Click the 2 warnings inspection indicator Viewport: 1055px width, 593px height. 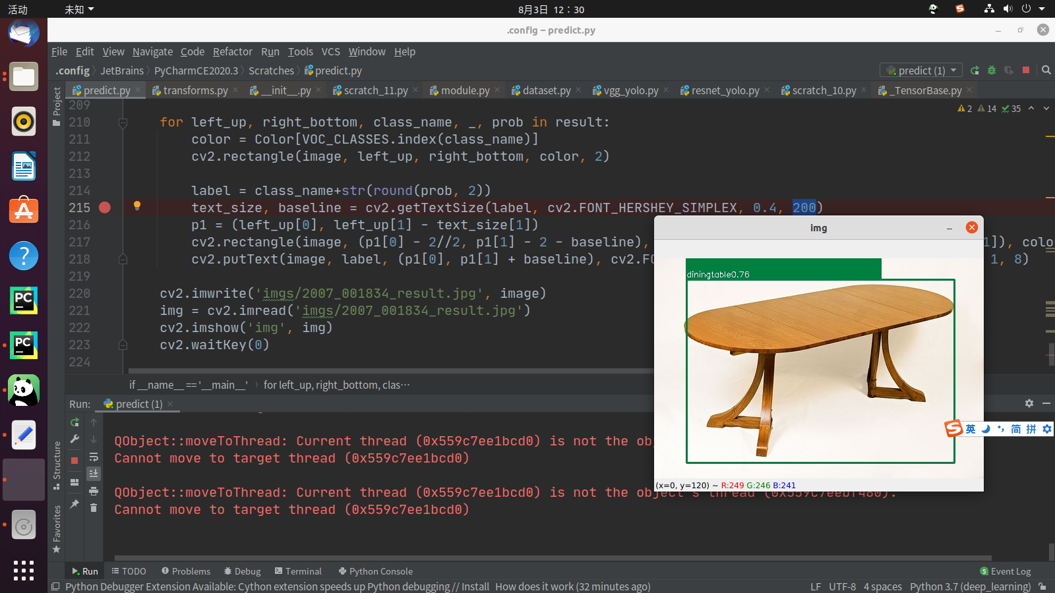click(x=965, y=109)
